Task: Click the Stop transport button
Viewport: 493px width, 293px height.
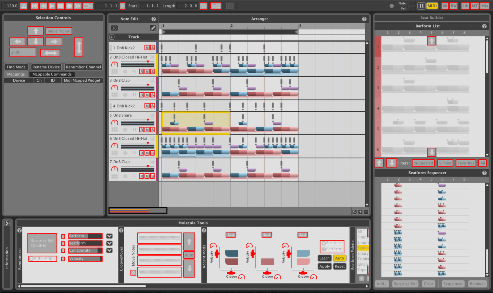Action: tap(61, 6)
